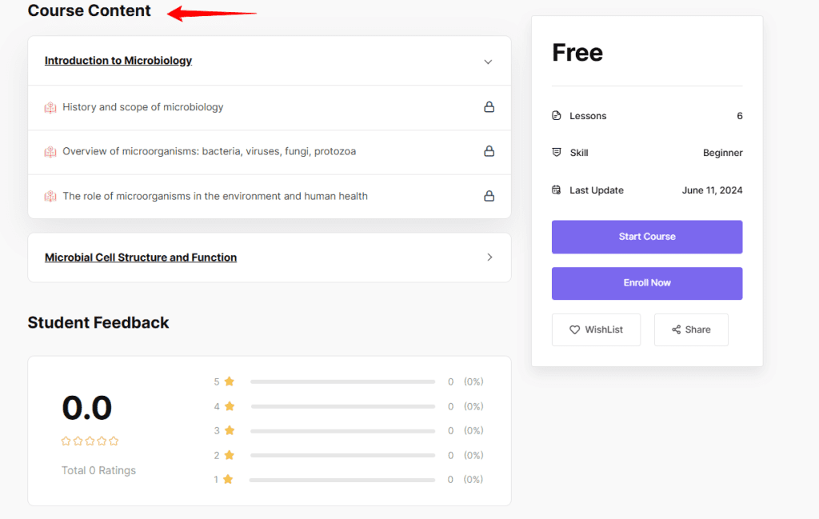
Task: Click the empty star rating row
Action: point(90,441)
